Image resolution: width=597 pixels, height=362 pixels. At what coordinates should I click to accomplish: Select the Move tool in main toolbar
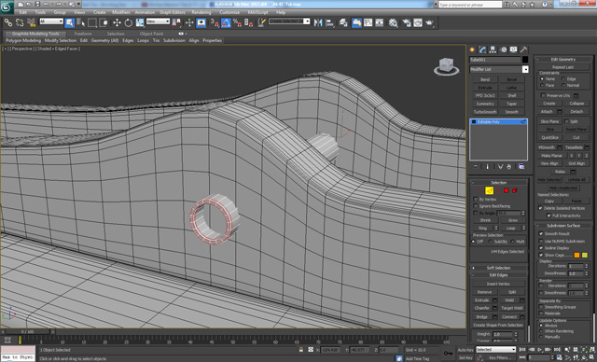click(117, 22)
